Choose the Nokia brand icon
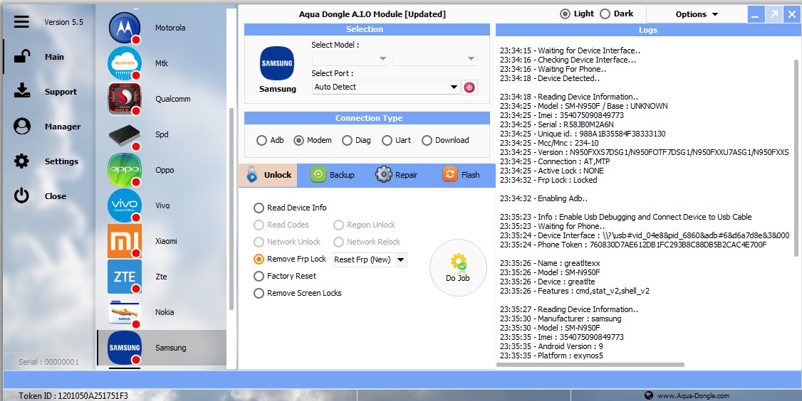Viewport: 802px width, 401px height. (125, 312)
